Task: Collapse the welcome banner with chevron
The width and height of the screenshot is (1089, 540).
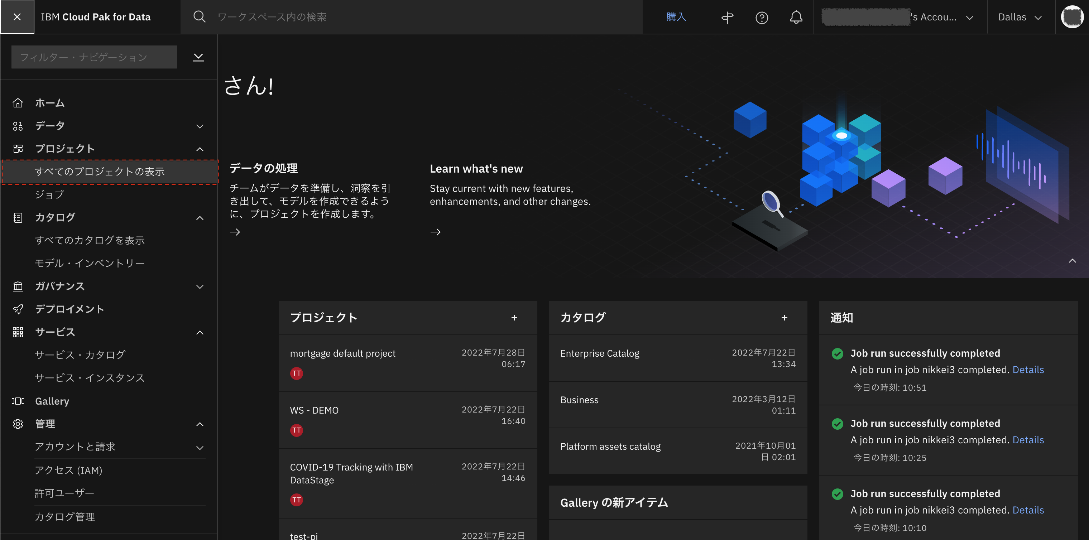Action: point(1072,261)
